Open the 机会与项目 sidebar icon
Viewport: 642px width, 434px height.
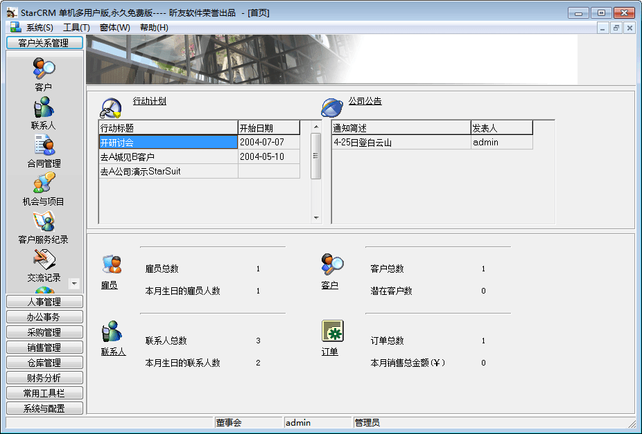[44, 183]
